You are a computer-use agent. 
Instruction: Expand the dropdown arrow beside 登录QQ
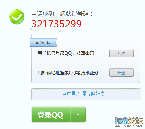coord(78,115)
